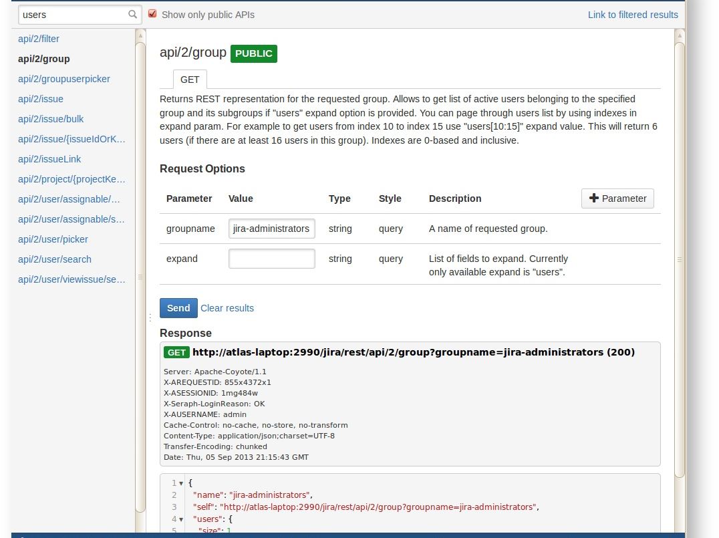The width and height of the screenshot is (719, 538).
Task: Click the search magnifier icon
Action: tap(132, 14)
